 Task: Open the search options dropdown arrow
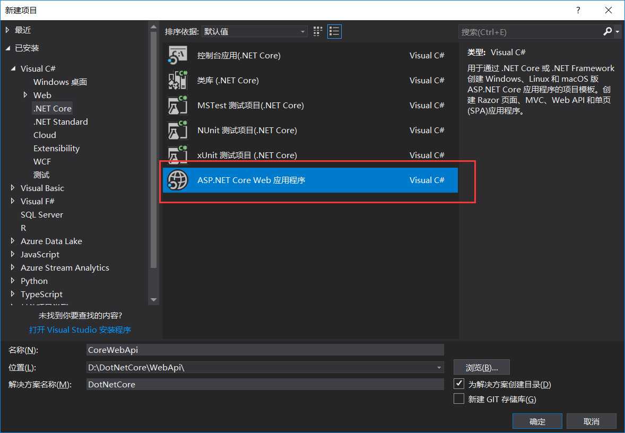click(618, 31)
